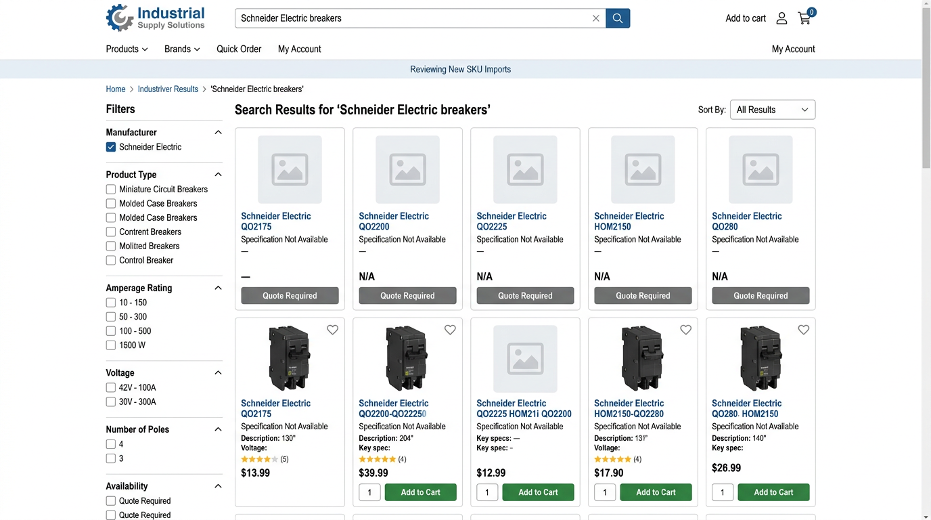Uncheck the Schneider Electric manufacturer filter
The width and height of the screenshot is (931, 520).
coord(111,147)
